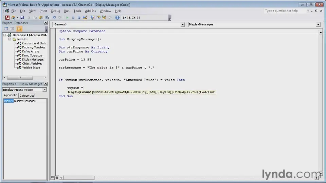Image resolution: width=326 pixels, height=183 pixels.
Task: Click the Project panel horizontal scrollbar thumb
Action: [x=20, y=77]
